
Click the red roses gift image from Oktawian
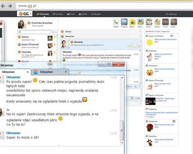pos(149,128)
